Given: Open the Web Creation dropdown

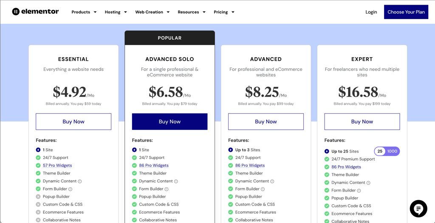Looking at the screenshot, I should click(x=153, y=12).
